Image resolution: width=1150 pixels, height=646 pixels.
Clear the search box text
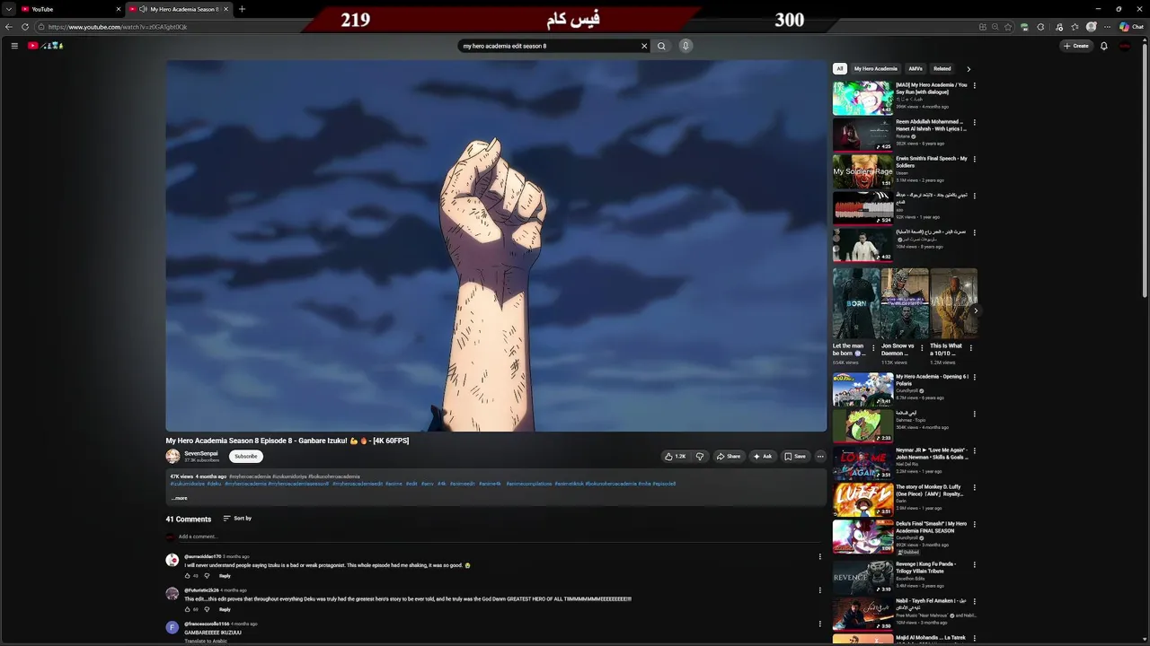point(643,46)
